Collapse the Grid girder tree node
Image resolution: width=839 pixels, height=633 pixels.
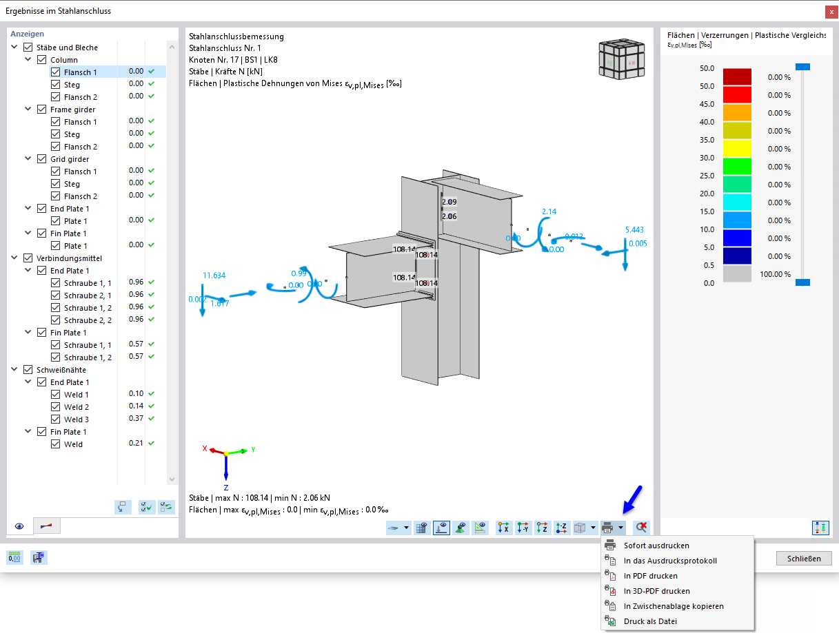coord(28,159)
